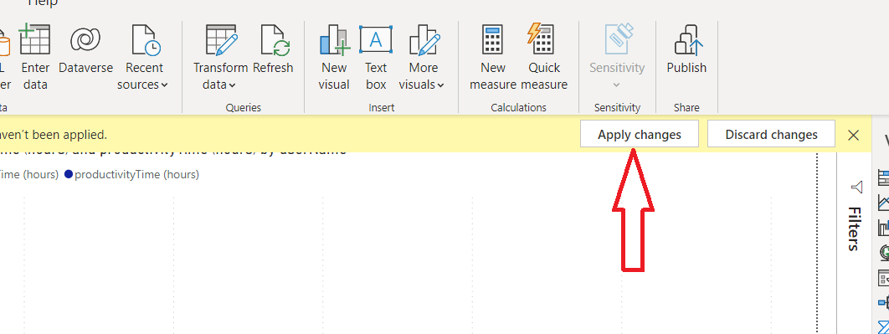Screen dimensions: 889x334
Task: Publish the report
Action: [686, 57]
